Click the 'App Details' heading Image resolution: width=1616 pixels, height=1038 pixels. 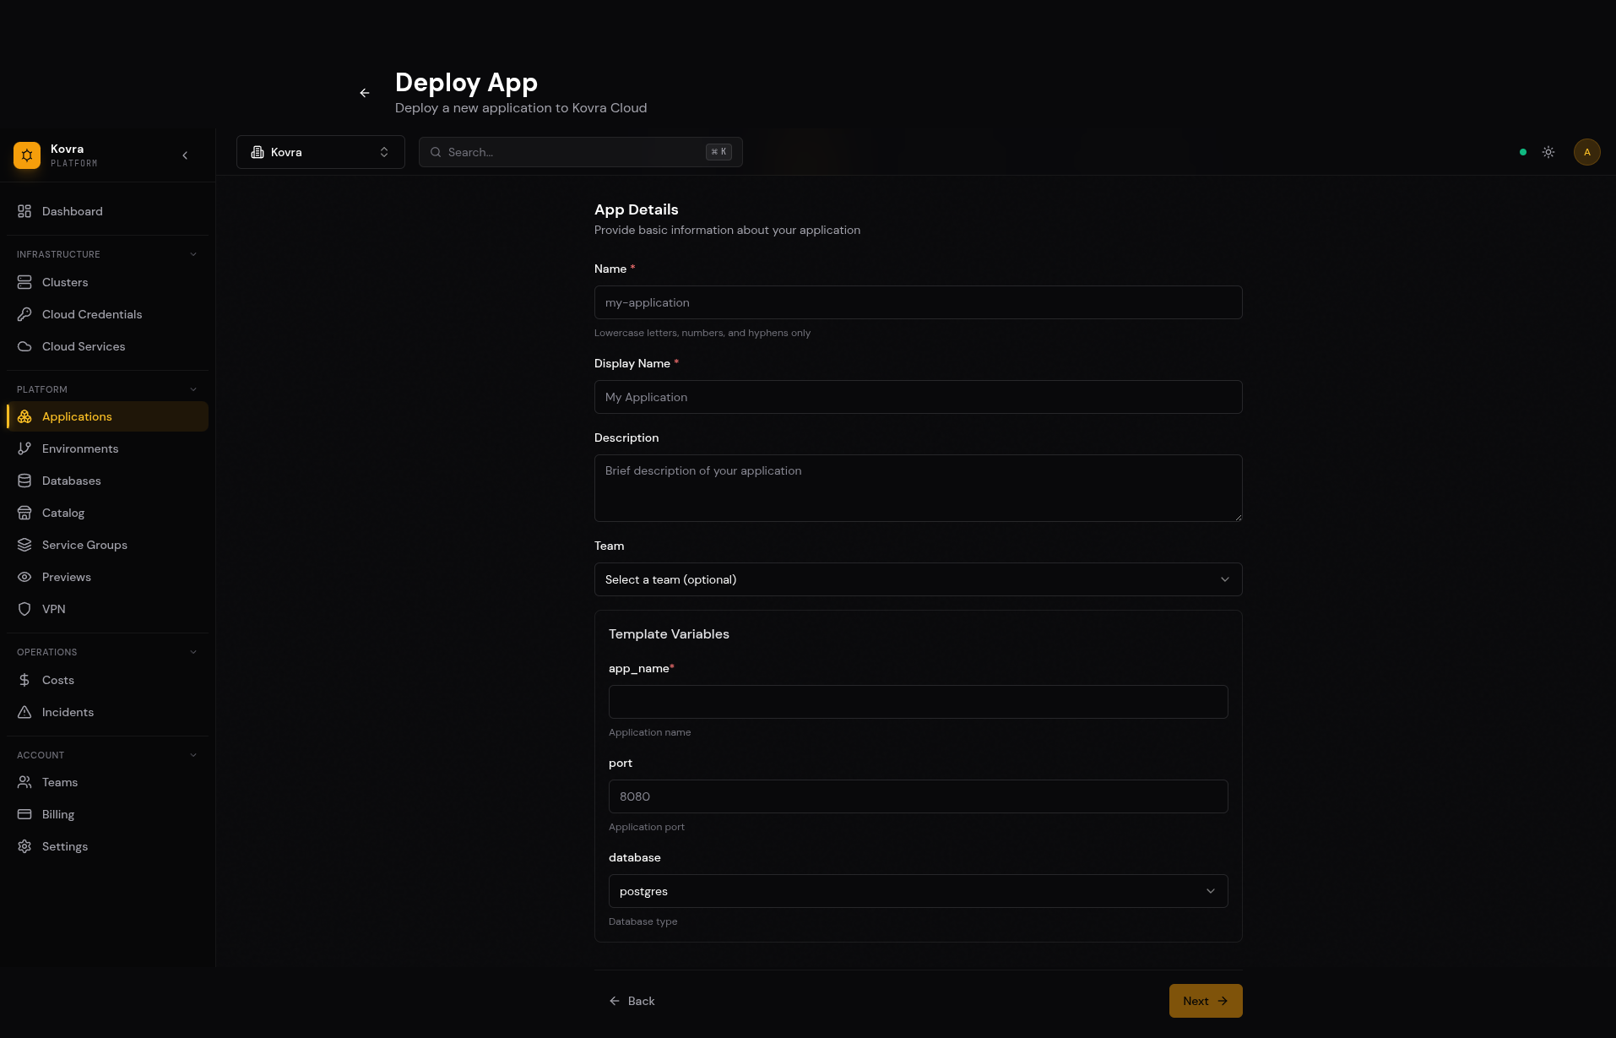[x=636, y=209]
